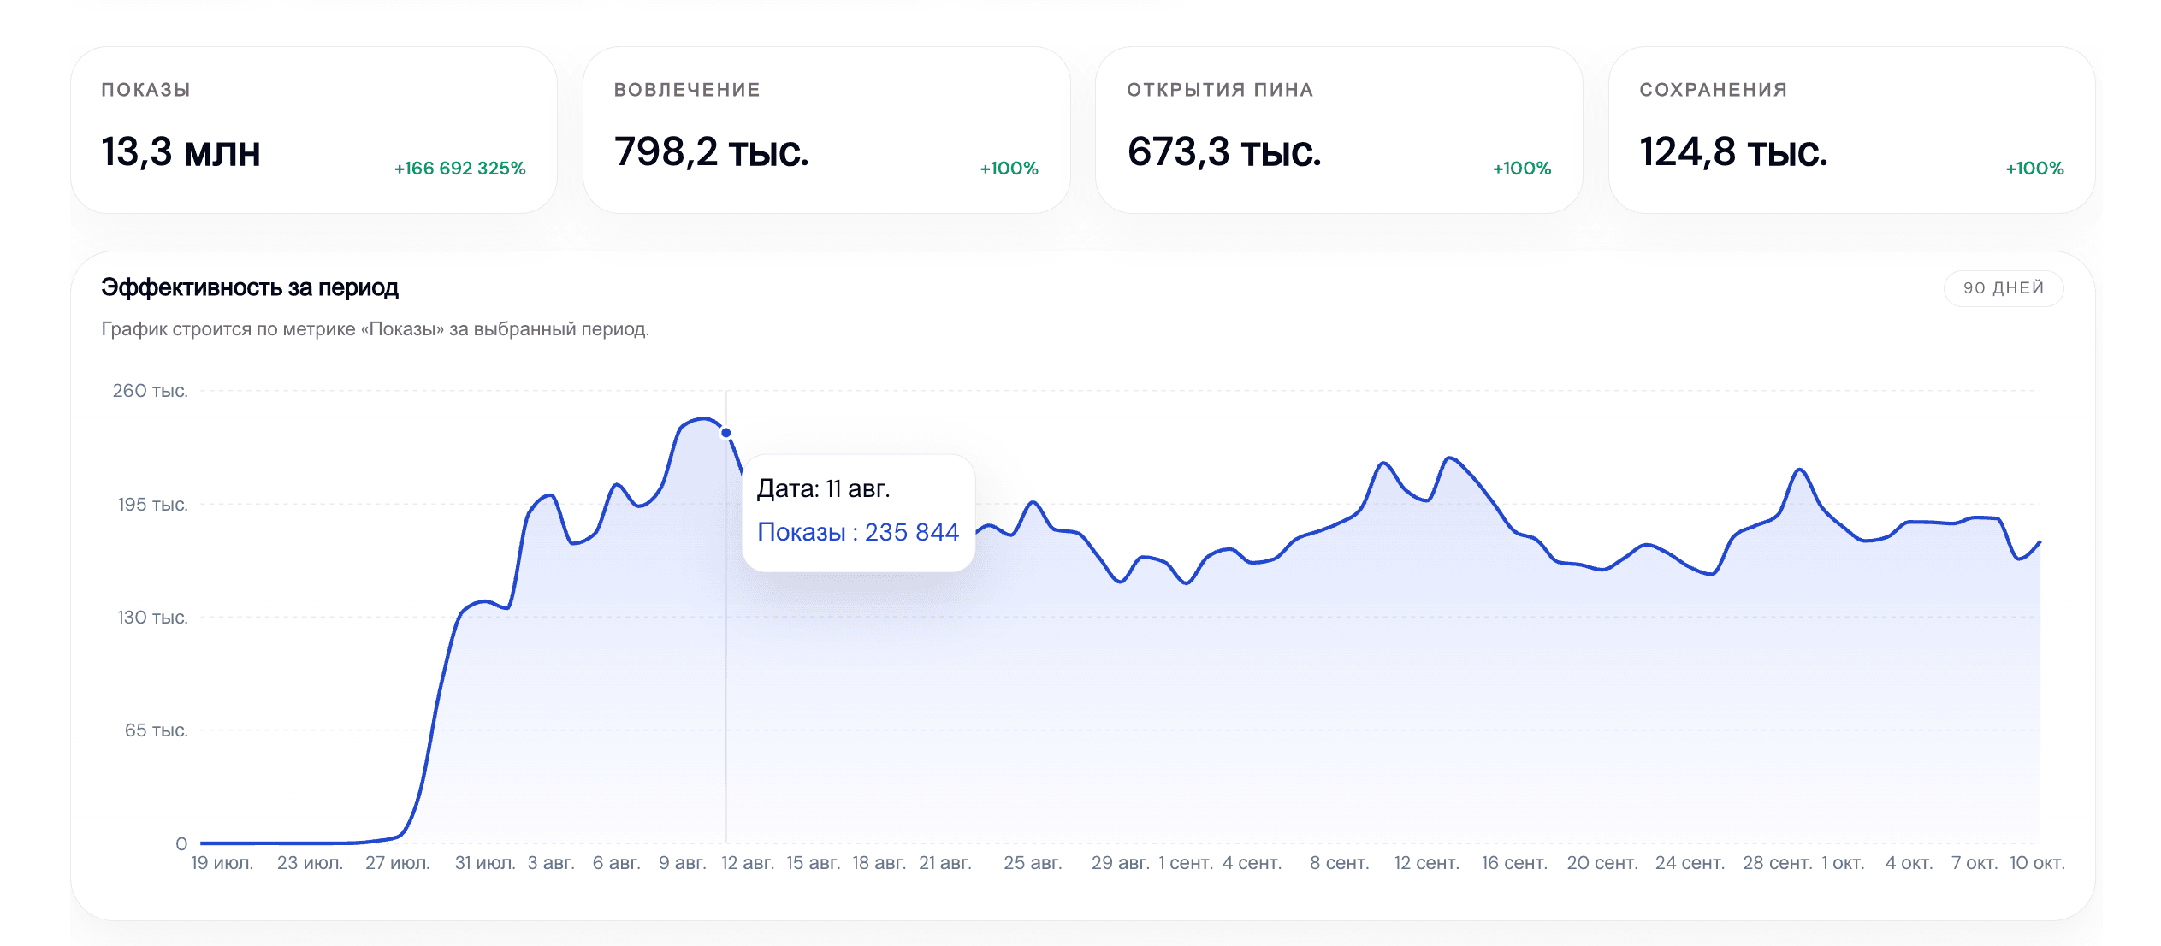
Task: Click the +100% change under Сохранения
Action: [x=2034, y=169]
